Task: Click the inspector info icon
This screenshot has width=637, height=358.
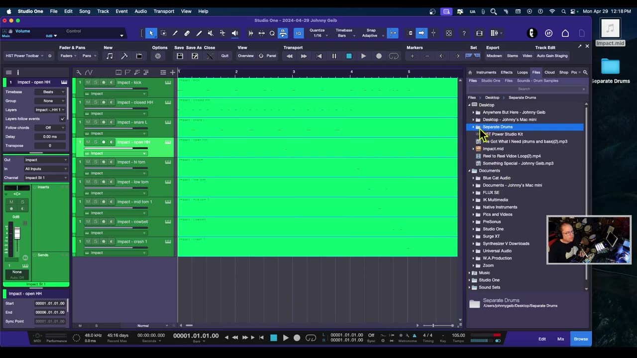Action: click(x=18, y=73)
